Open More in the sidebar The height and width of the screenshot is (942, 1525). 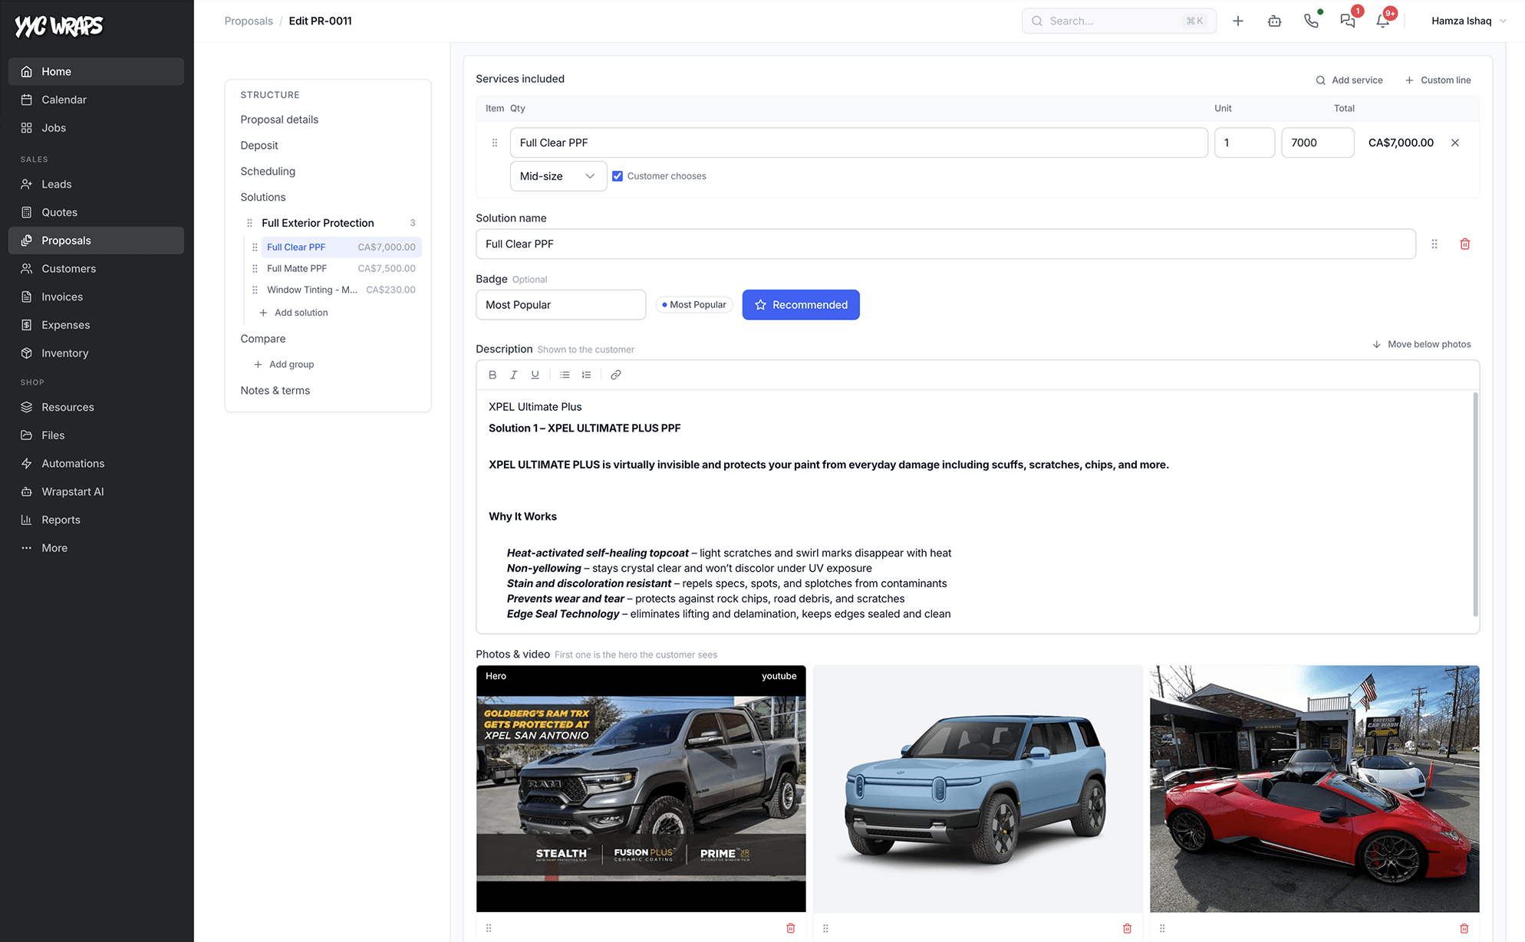pos(96,548)
